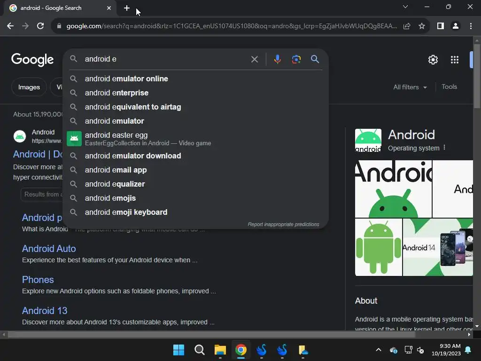
Task: Open the Chrome profile menu
Action: tap(456, 26)
